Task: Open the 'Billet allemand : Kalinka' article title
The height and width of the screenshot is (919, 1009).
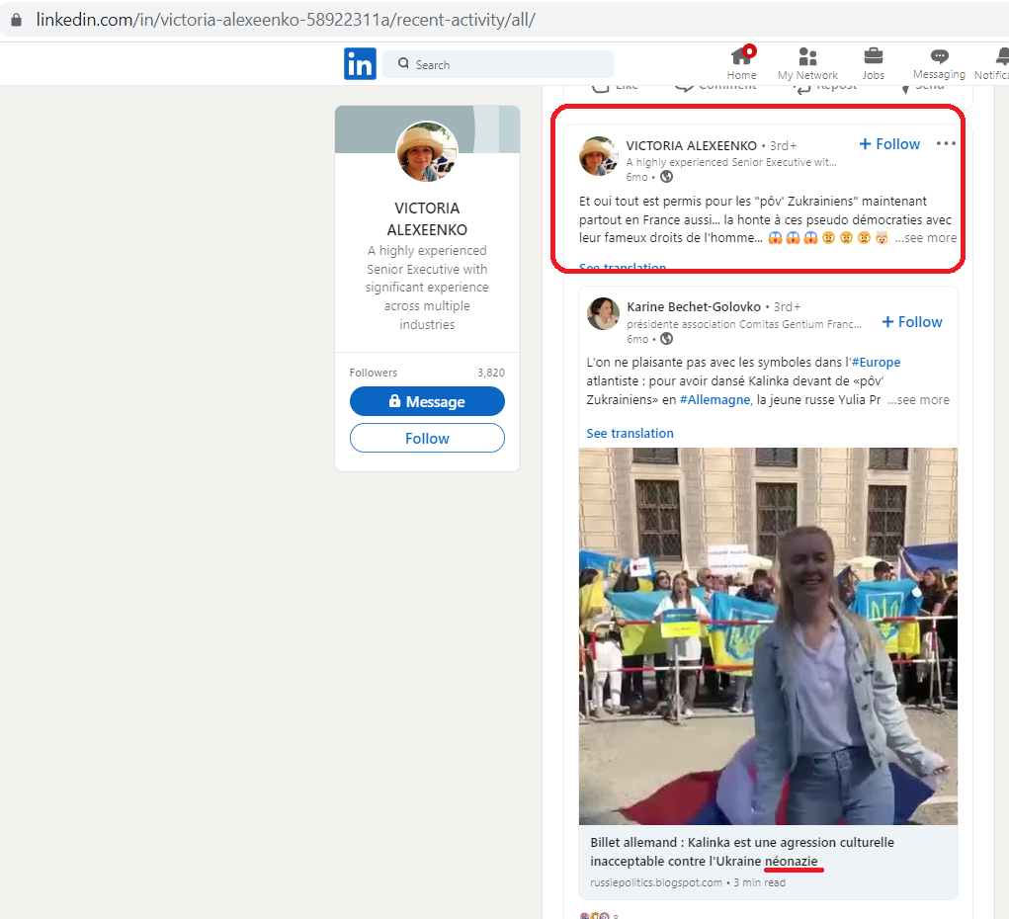Action: 742,852
